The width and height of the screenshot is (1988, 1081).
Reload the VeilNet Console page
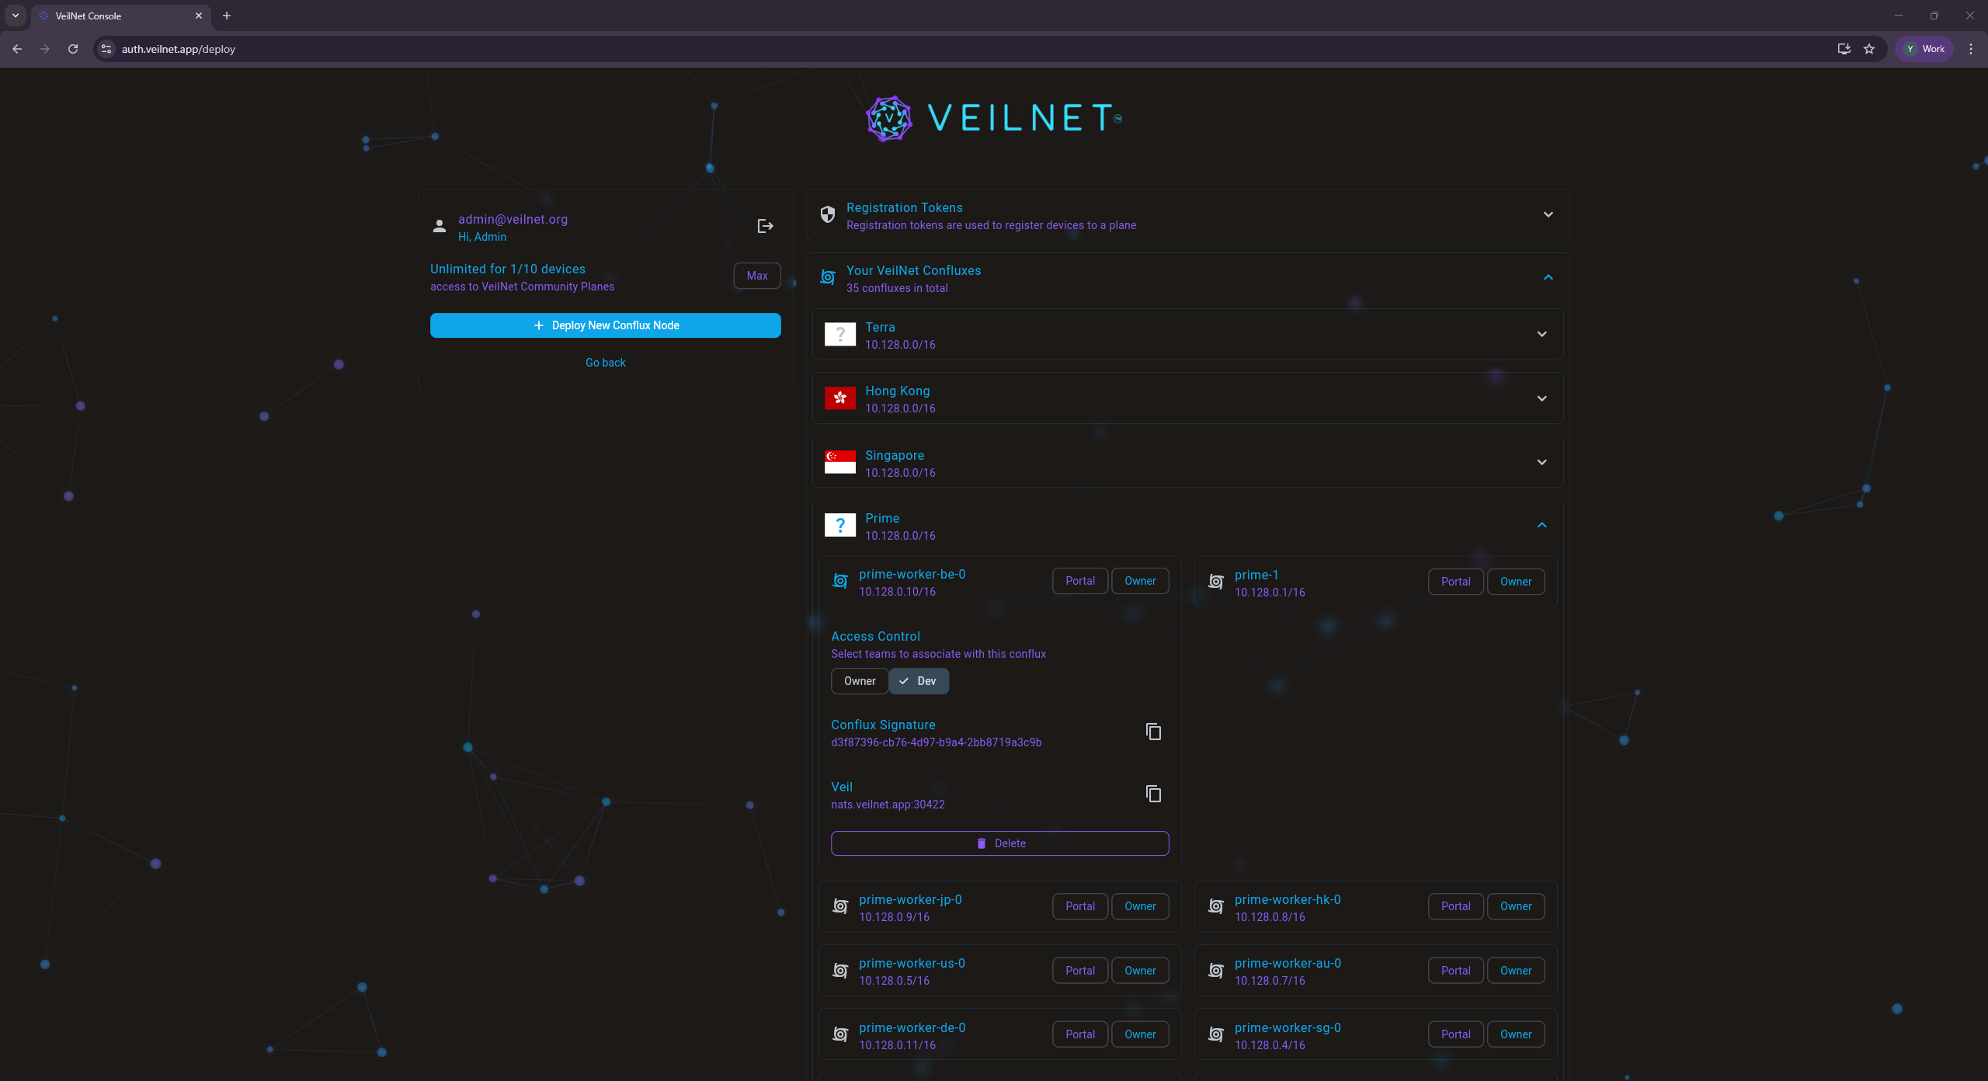click(x=73, y=49)
